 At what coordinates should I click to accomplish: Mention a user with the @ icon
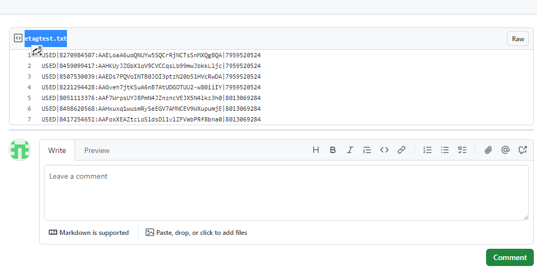[x=505, y=150]
